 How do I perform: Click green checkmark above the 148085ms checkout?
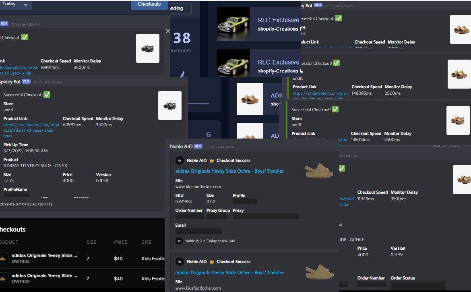tap(337, 63)
